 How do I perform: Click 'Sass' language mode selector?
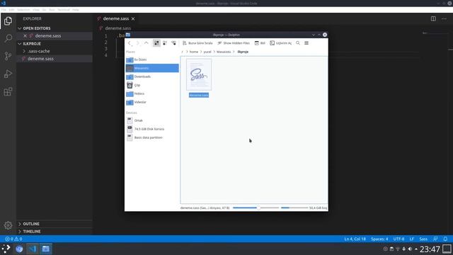coord(423,239)
